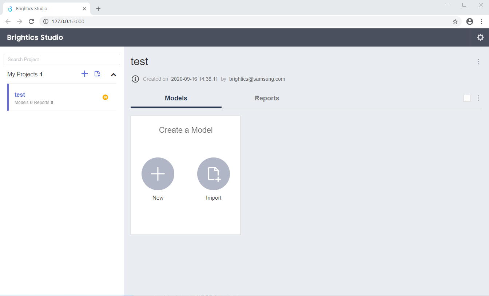The width and height of the screenshot is (489, 296).
Task: Bookmark this page with the star icon
Action: pos(455,21)
